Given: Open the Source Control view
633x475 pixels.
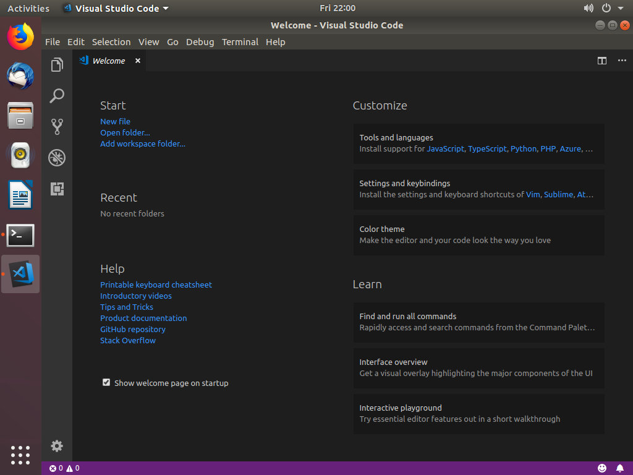Looking at the screenshot, I should point(57,127).
